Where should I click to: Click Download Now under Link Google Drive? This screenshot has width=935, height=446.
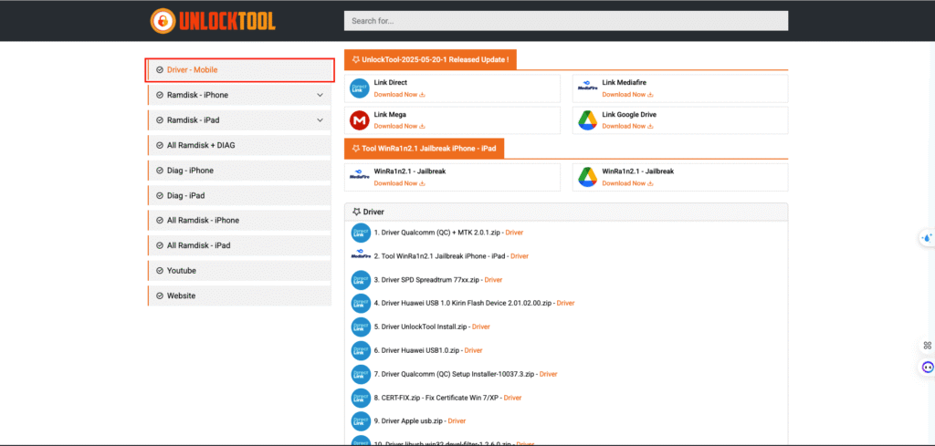[x=627, y=126]
